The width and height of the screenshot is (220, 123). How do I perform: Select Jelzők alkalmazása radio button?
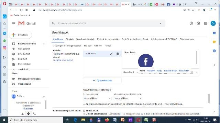(84, 114)
